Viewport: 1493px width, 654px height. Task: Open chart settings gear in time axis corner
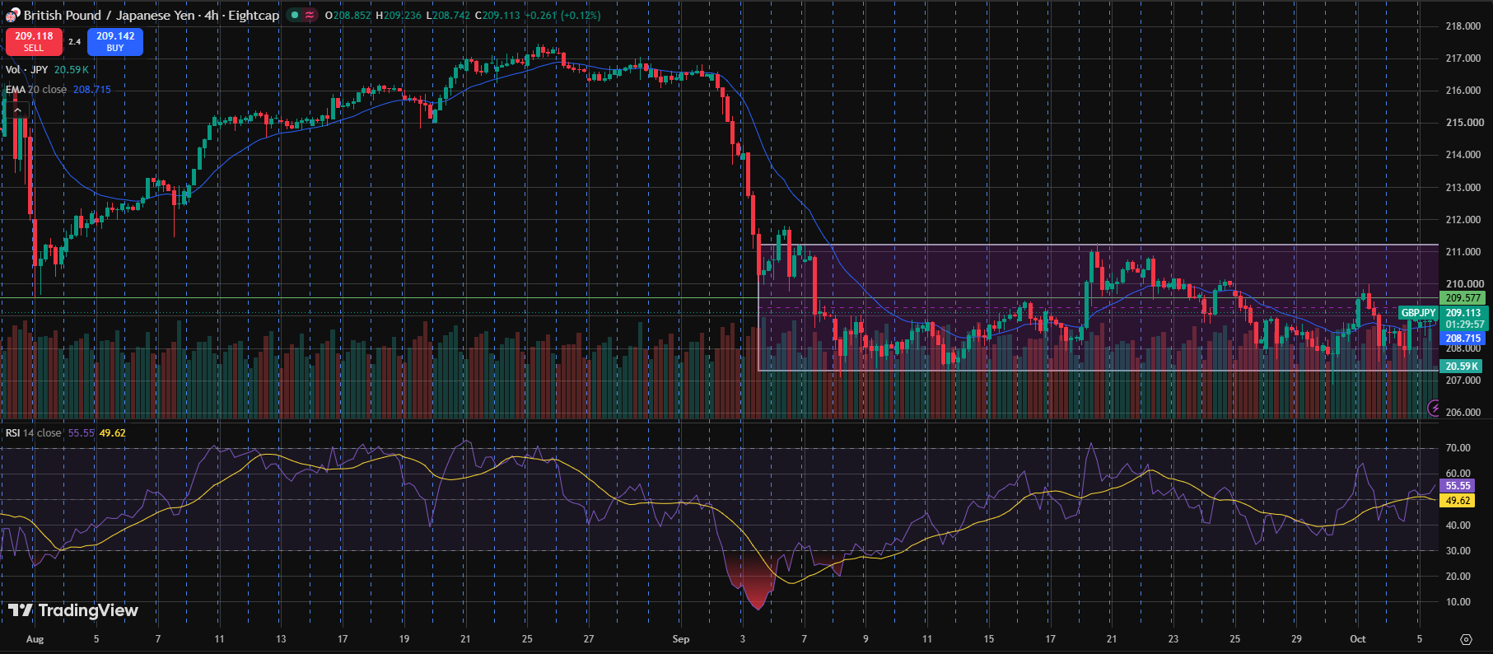pos(1466,639)
